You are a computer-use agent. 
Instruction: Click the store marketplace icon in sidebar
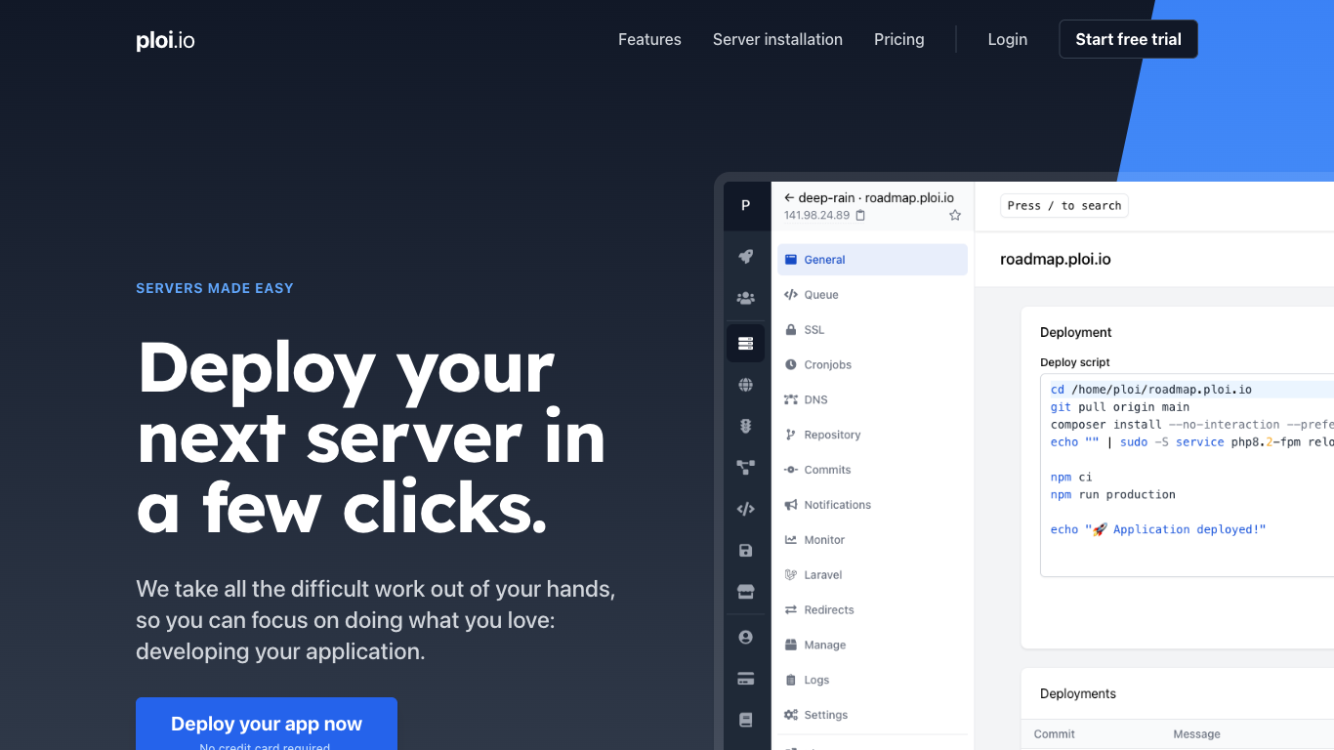click(x=746, y=592)
